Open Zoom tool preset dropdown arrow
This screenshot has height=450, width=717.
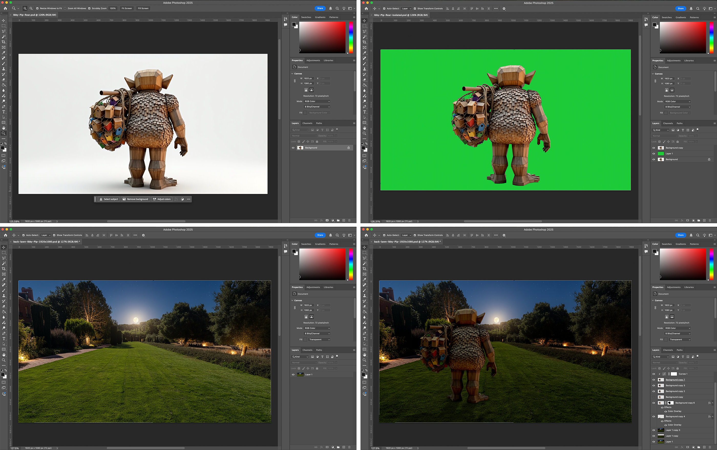pyautogui.click(x=18, y=8)
